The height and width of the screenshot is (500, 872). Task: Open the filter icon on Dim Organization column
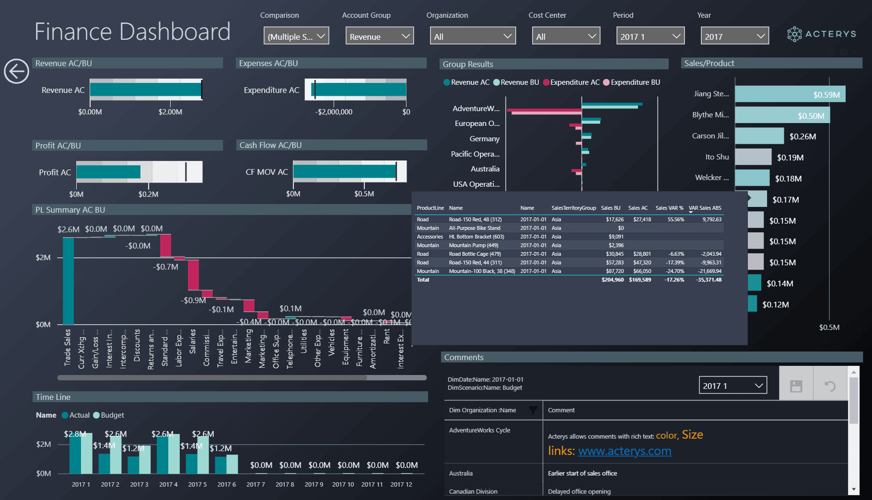pyautogui.click(x=532, y=410)
